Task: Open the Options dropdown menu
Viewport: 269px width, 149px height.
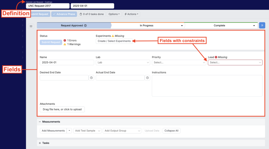Action: 114,14
